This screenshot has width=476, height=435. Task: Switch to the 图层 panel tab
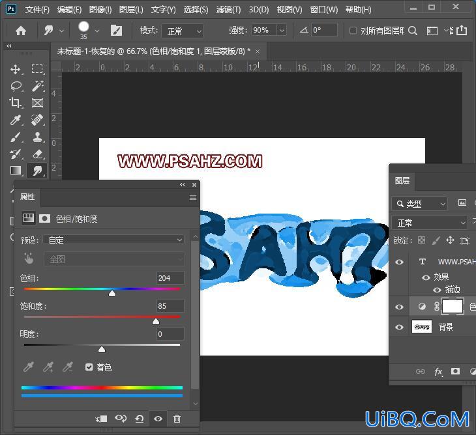(x=402, y=180)
